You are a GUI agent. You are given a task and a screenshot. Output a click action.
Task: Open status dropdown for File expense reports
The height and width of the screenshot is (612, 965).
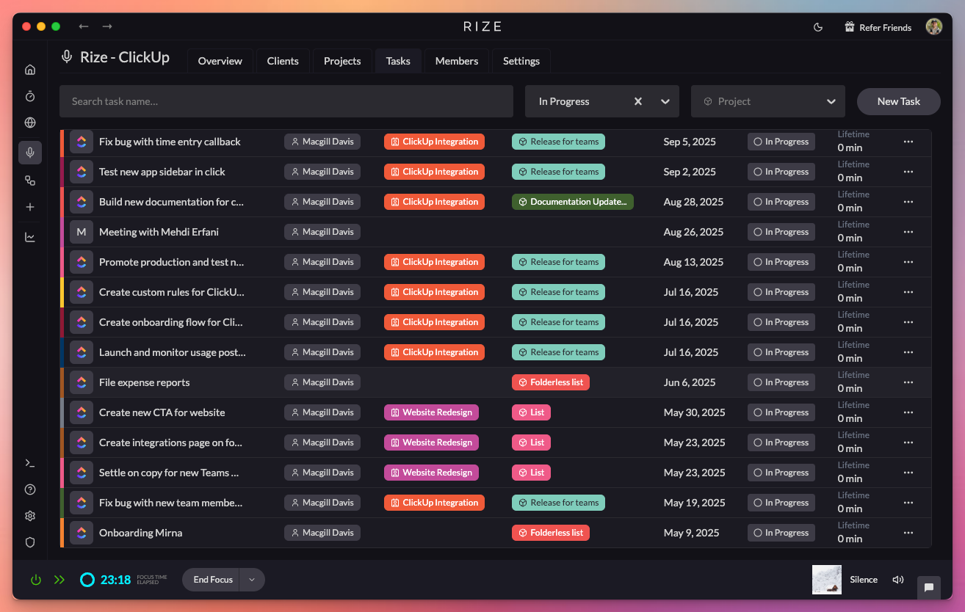point(781,382)
